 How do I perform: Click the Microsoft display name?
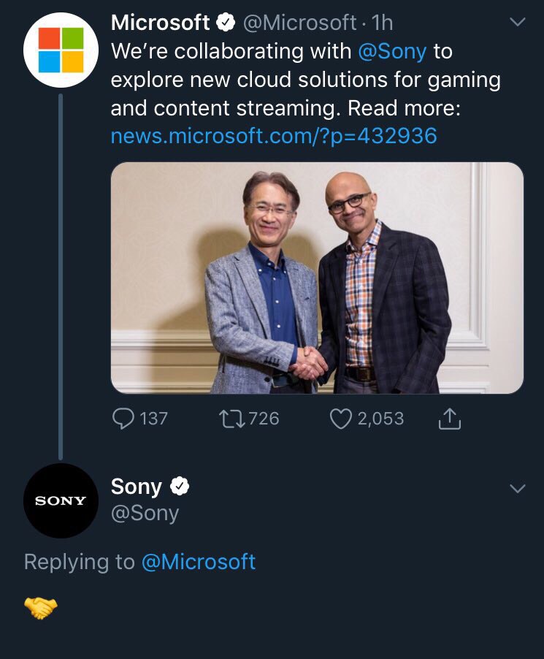coord(160,23)
